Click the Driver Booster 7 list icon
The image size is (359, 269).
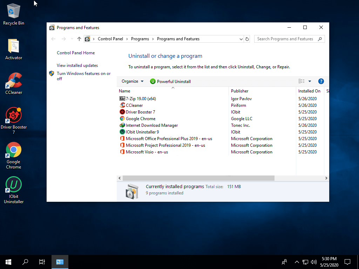pos(122,112)
